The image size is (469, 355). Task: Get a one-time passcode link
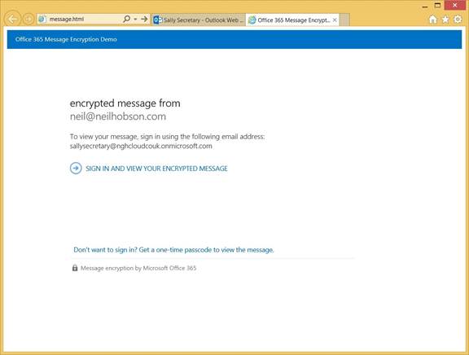pyautogui.click(x=173, y=250)
